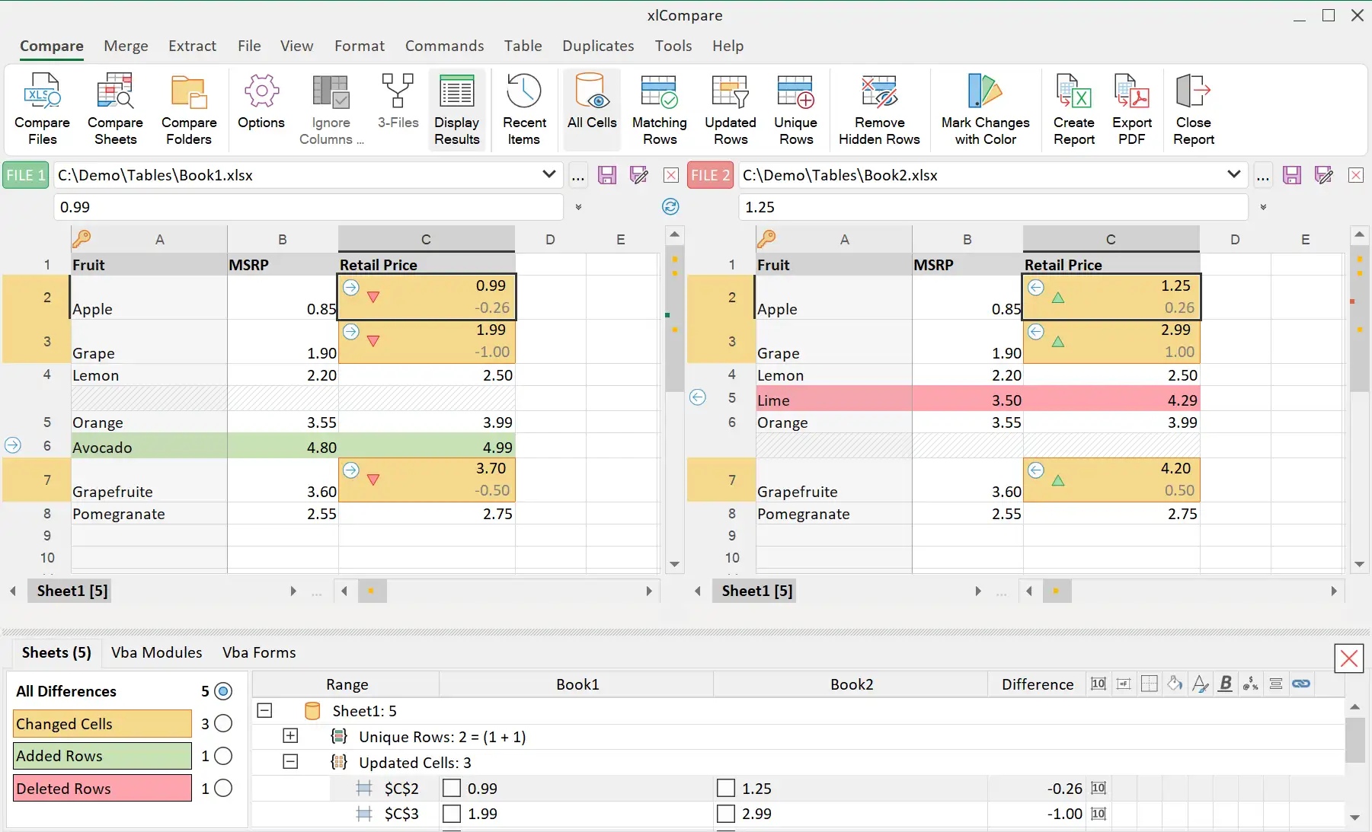Expand the Unique Rows tree node
The width and height of the screenshot is (1372, 832).
290,735
